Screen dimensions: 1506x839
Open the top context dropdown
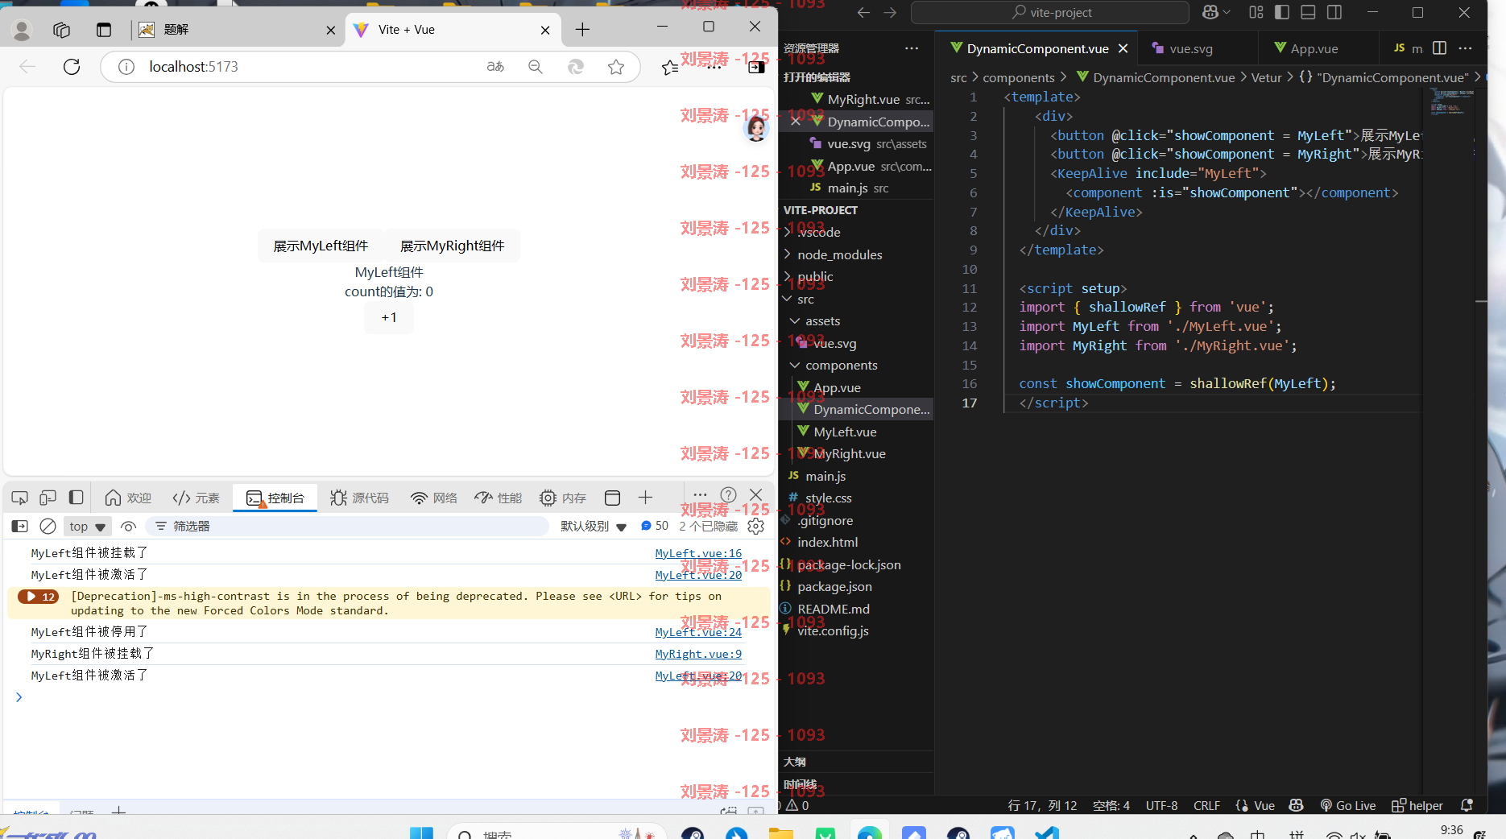pyautogui.click(x=87, y=526)
